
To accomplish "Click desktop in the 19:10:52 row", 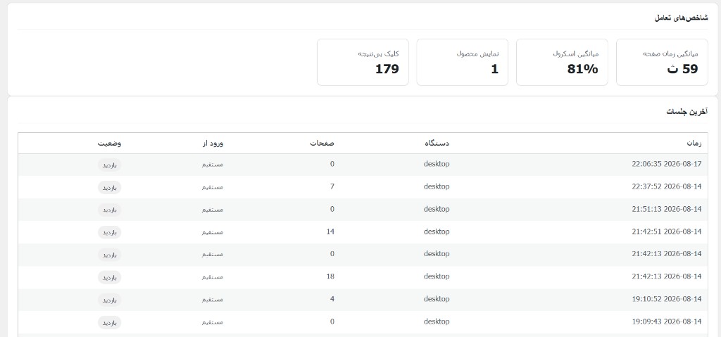I will click(x=437, y=299).
